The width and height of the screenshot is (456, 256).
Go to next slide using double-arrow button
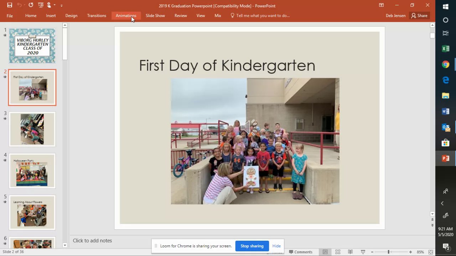point(432,225)
